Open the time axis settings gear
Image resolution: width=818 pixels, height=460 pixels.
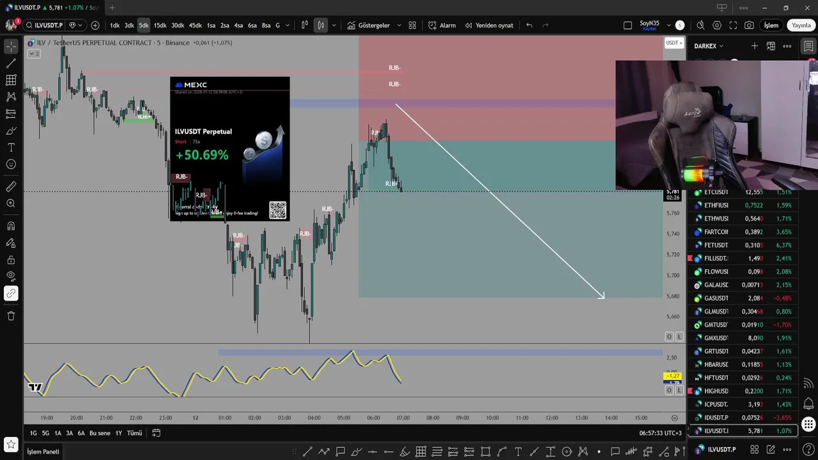(674, 418)
